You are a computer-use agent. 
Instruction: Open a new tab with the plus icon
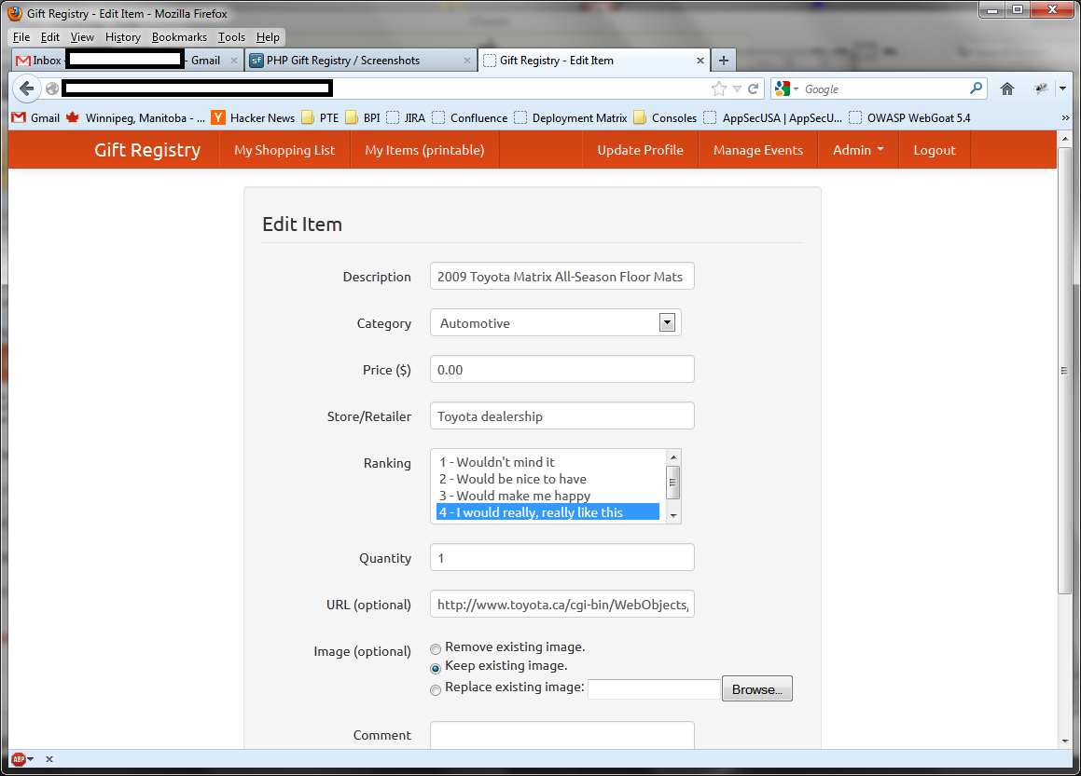click(x=724, y=60)
